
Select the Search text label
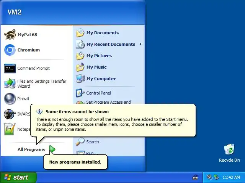pyautogui.click(x=93, y=142)
